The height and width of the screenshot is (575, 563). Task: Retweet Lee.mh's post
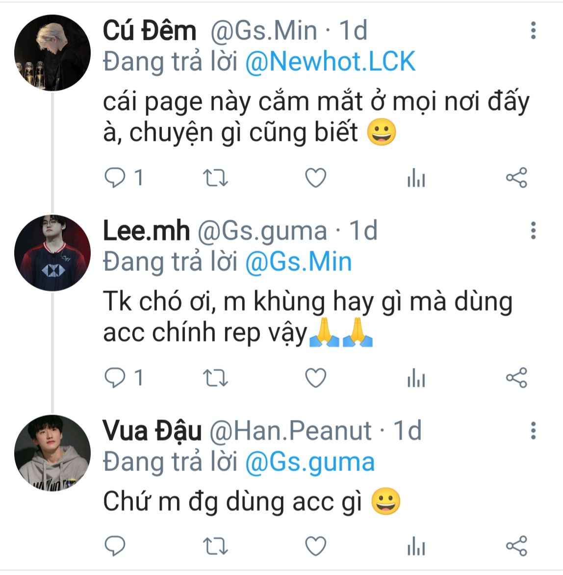[x=215, y=378]
